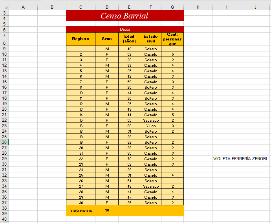Image resolution: width=271 pixels, height=223 pixels.
Task: Click the select-all corner triangle
Action: (x=6, y=7)
